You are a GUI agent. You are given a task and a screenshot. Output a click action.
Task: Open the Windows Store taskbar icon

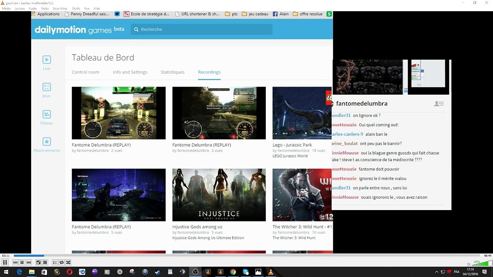44,272
